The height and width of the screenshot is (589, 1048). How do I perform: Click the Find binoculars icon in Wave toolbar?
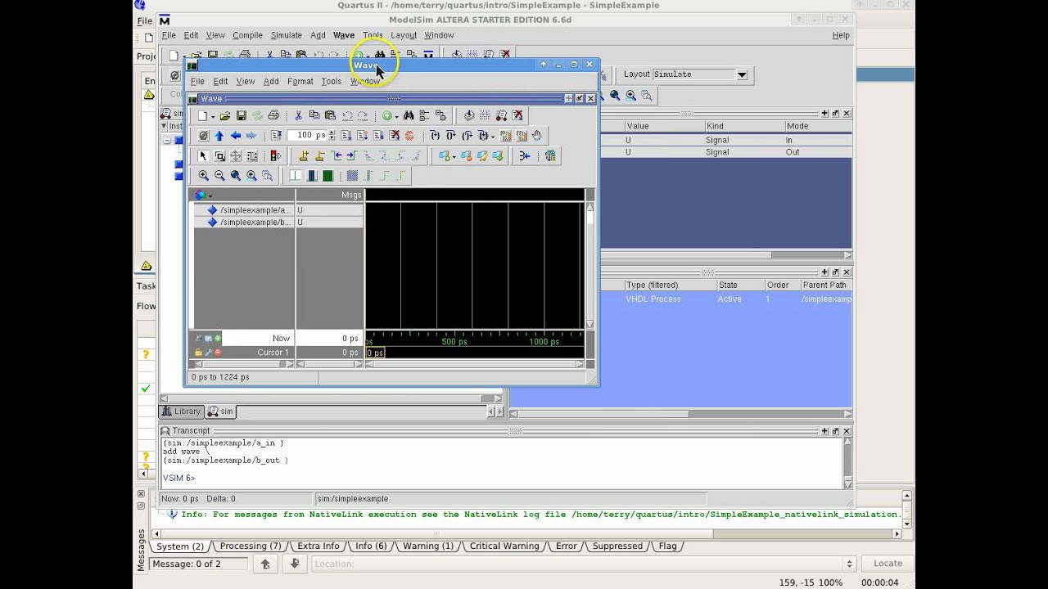pyautogui.click(x=409, y=115)
